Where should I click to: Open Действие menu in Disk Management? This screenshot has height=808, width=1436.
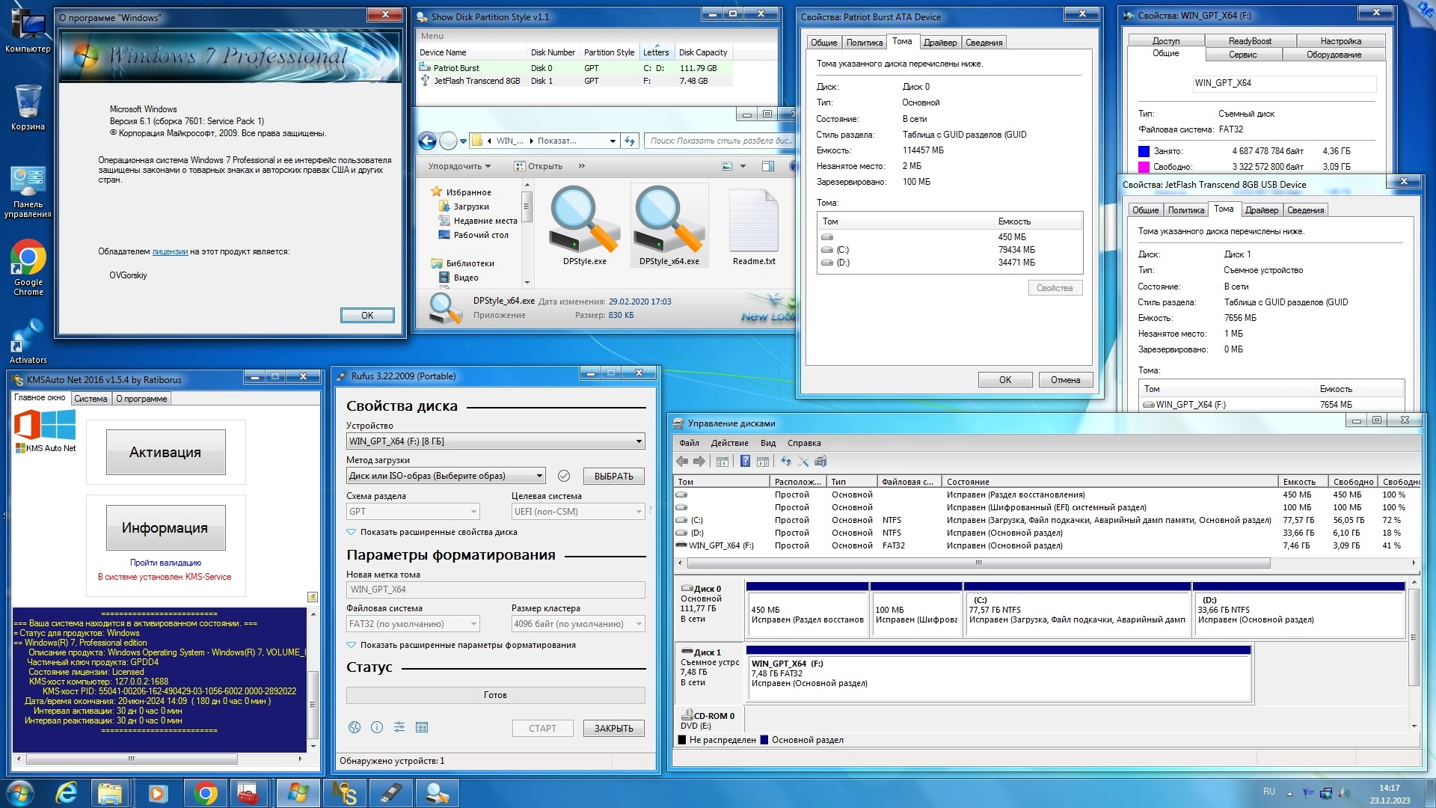[729, 443]
